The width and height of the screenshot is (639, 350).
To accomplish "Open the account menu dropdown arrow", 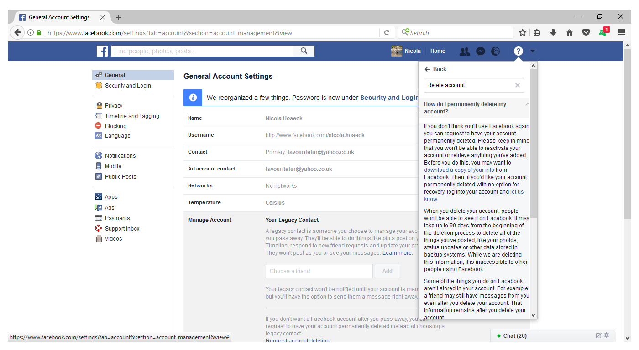I will point(533,51).
